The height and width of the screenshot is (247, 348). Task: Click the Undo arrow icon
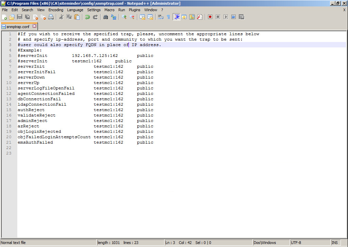(88, 17)
